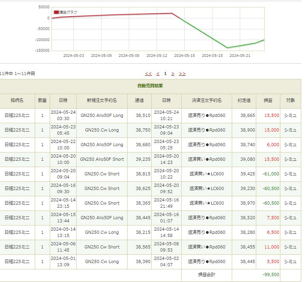Click execution price 38,455
This screenshot has width=306, height=282.
tap(248, 247)
